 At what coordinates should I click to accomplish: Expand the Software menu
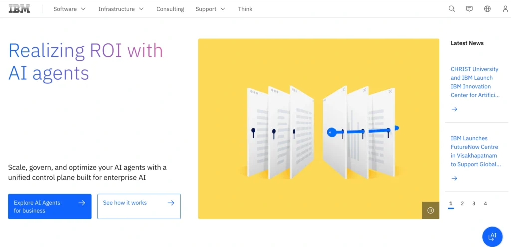[x=69, y=9]
